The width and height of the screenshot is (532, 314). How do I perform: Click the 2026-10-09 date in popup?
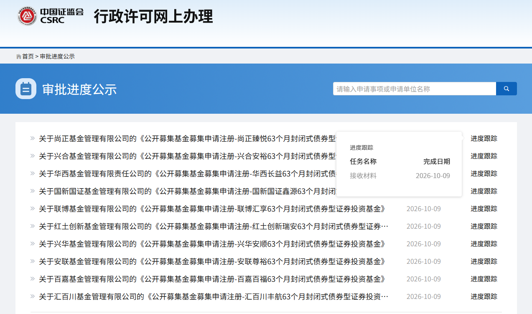[x=433, y=176]
